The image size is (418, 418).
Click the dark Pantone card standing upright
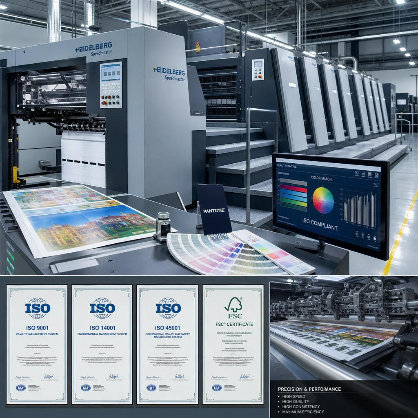coord(214,209)
